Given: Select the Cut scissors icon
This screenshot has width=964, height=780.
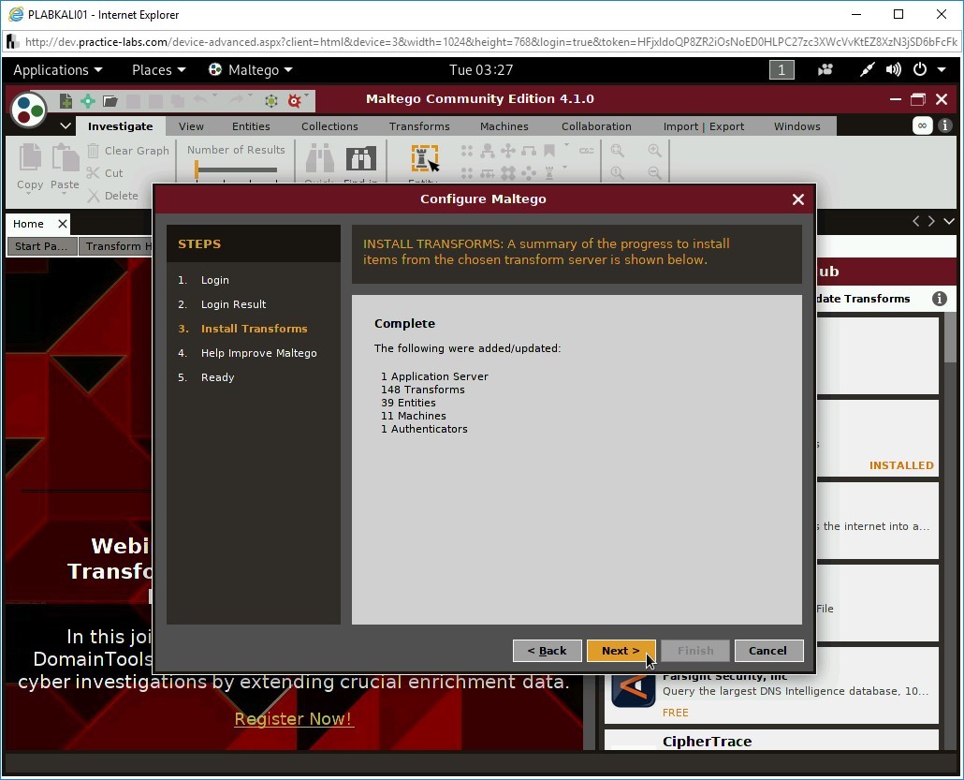Looking at the screenshot, I should tap(95, 173).
